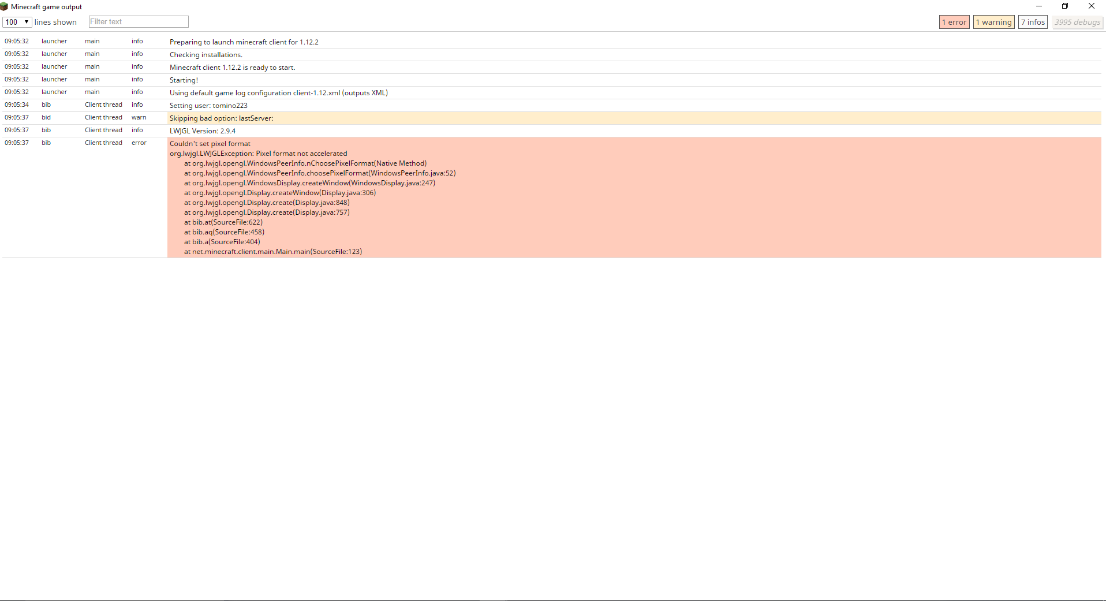Click the WindowsDisplay.createWindow stack trace line

[310, 183]
